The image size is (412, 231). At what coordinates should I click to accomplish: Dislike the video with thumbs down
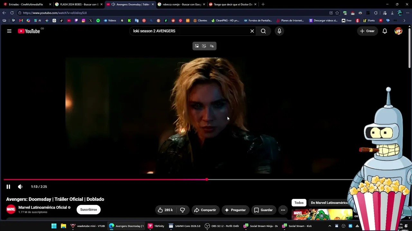pos(183,210)
